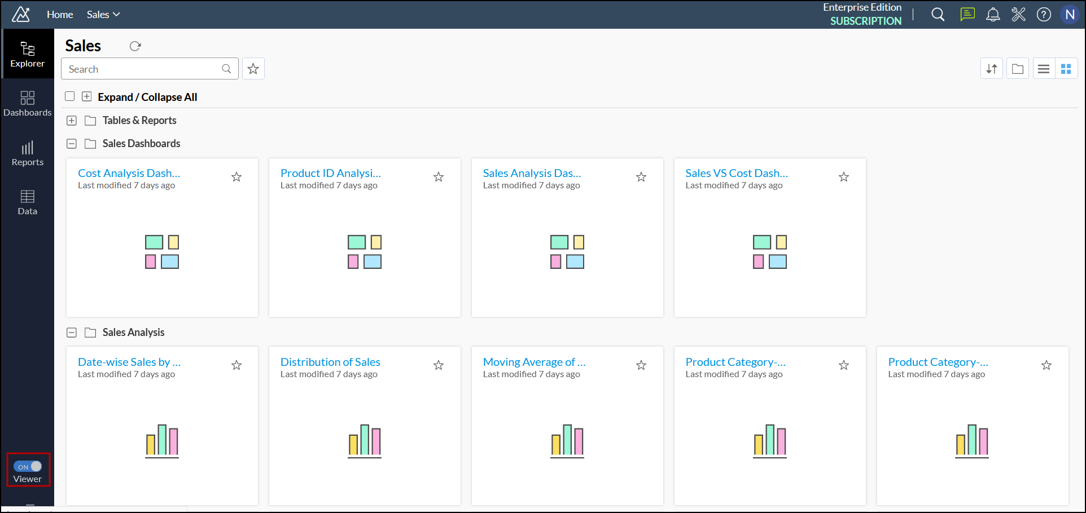Open the feedback chat icon
Image resolution: width=1086 pixels, height=513 pixels.
(967, 15)
